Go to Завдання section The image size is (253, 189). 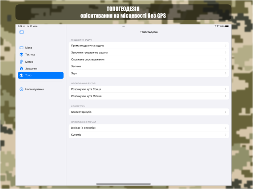[x=40, y=68]
